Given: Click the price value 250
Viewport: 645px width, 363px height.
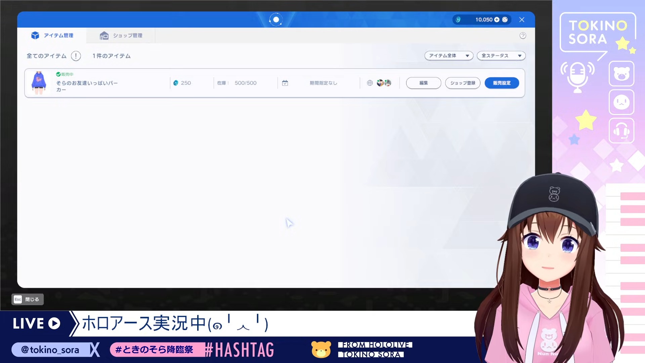Looking at the screenshot, I should (x=186, y=83).
